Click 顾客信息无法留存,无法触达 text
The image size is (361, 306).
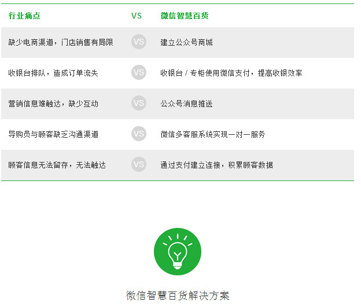[57, 165]
